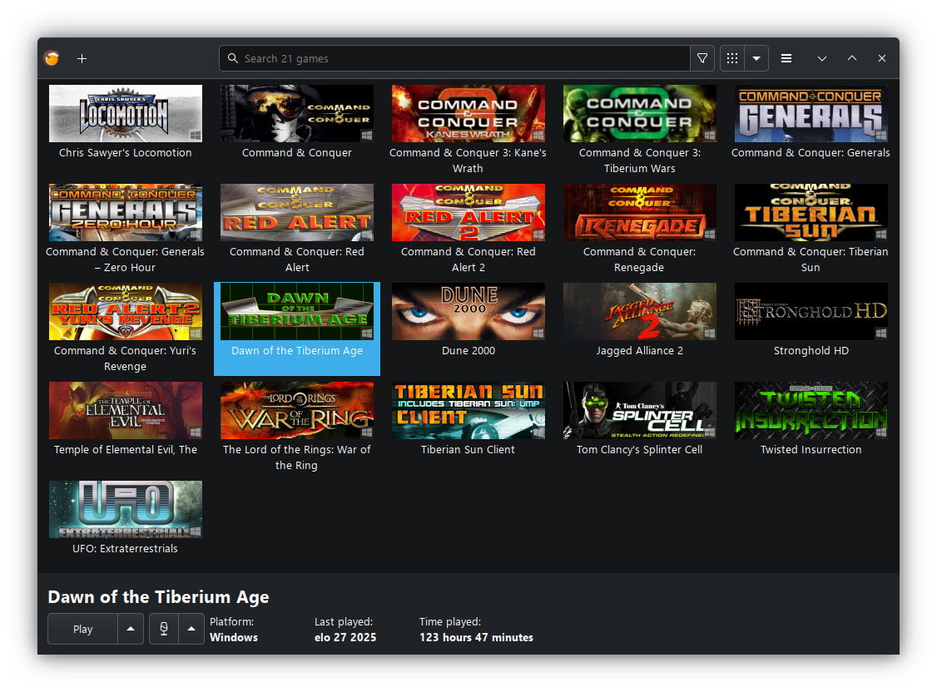Open the hamburger main menu

tap(786, 58)
